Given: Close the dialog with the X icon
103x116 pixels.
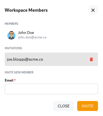Looking at the screenshot, I should point(93,10).
